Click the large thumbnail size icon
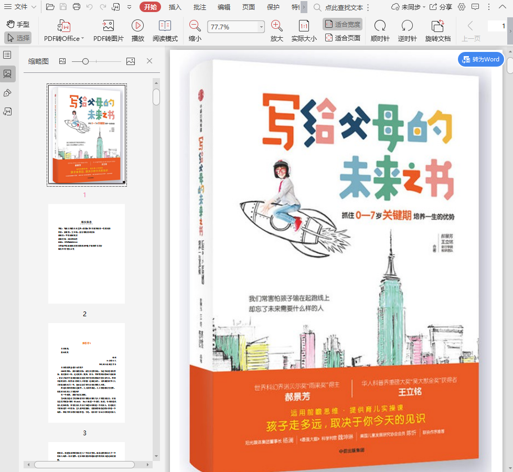 point(131,61)
